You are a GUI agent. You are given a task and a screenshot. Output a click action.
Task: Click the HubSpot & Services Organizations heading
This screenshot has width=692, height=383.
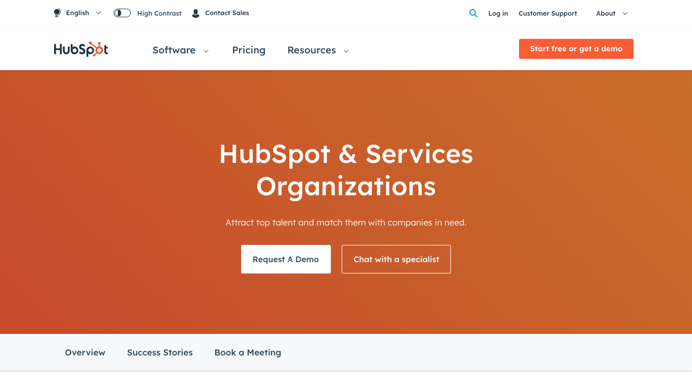click(x=346, y=170)
